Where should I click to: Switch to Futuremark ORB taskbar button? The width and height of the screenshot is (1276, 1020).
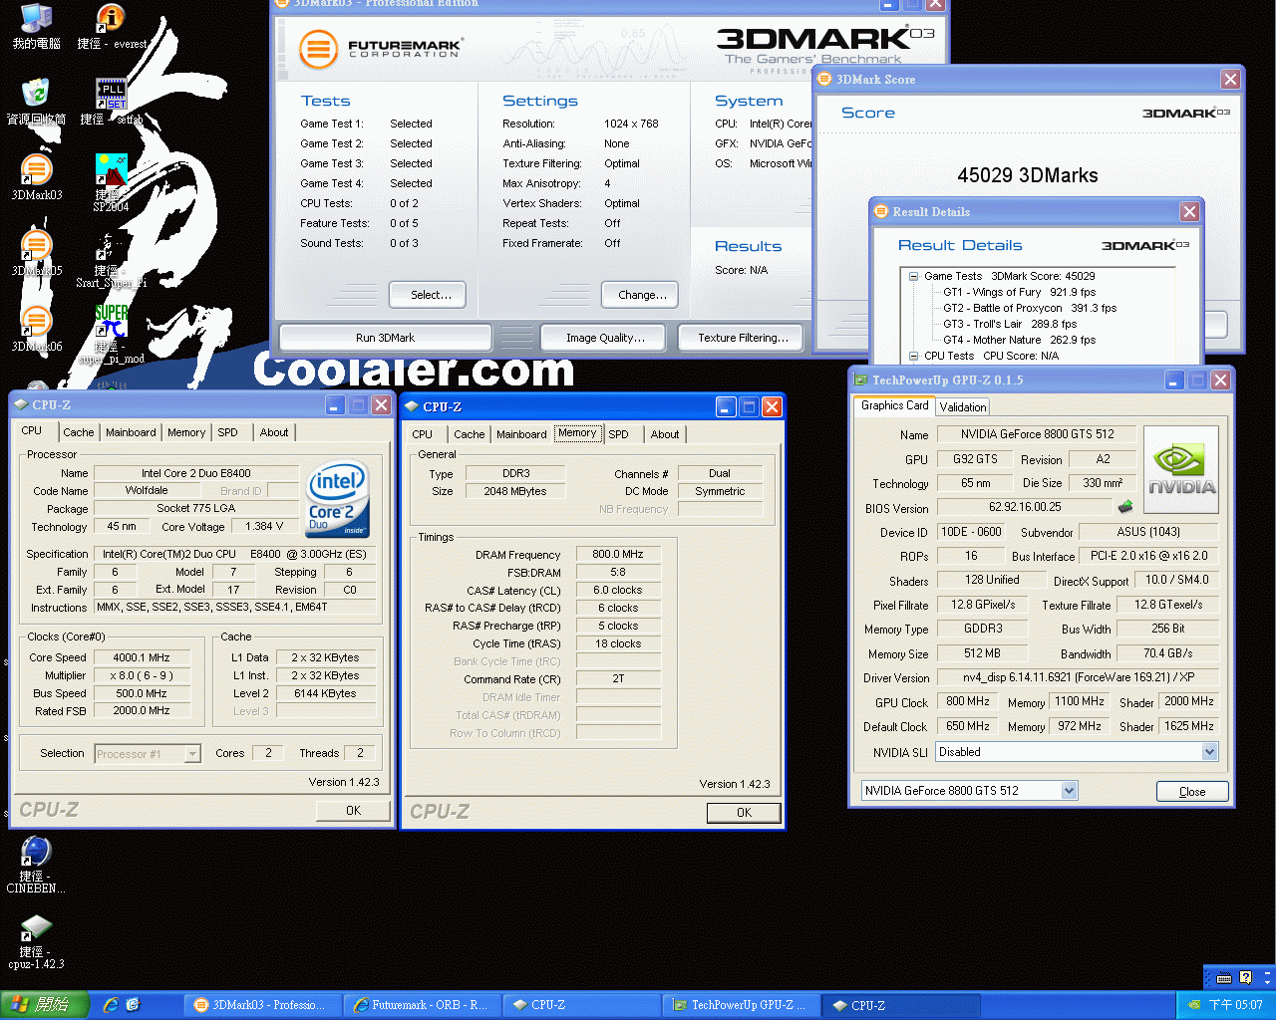pos(423,1005)
